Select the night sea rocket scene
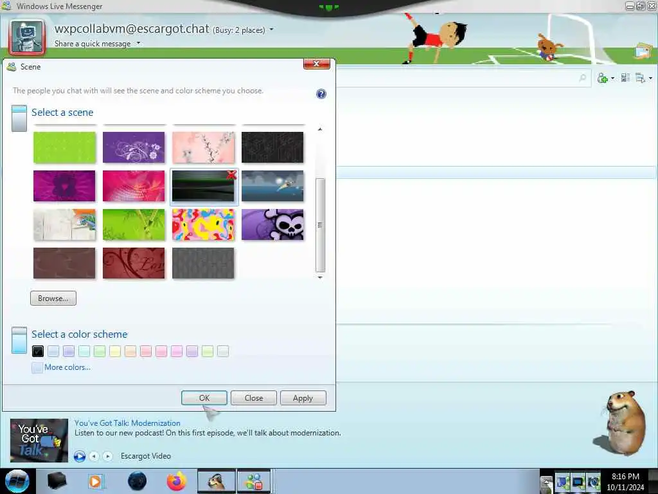 coord(272,186)
